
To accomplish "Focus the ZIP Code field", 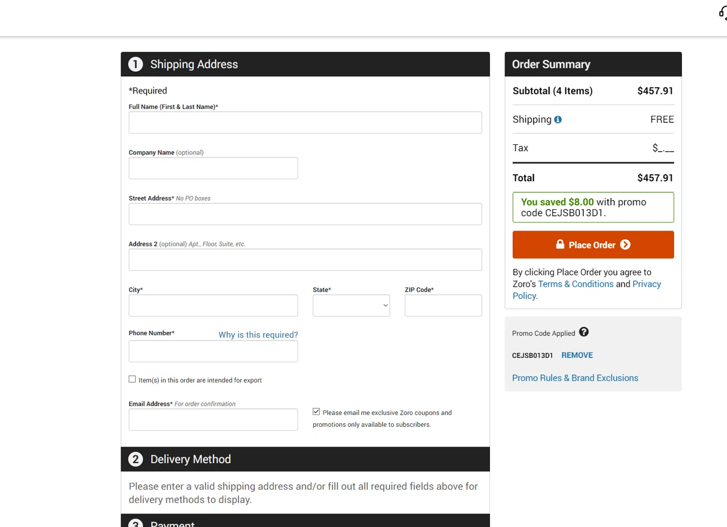I will point(443,306).
